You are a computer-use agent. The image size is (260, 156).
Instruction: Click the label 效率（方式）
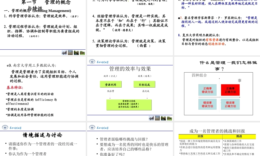tap(110, 76)
